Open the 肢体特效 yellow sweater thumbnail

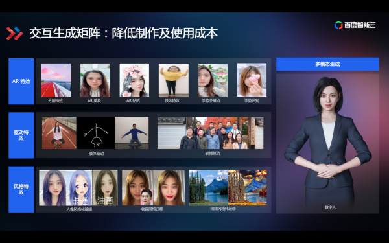174,80
